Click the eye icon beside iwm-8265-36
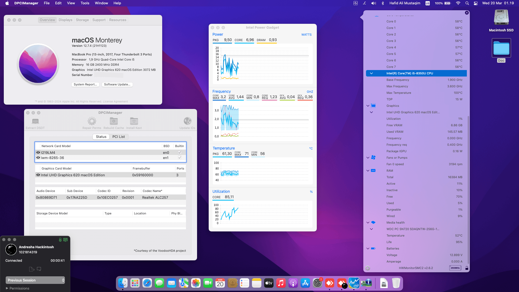Screen dimensions: 519x292 38,158
